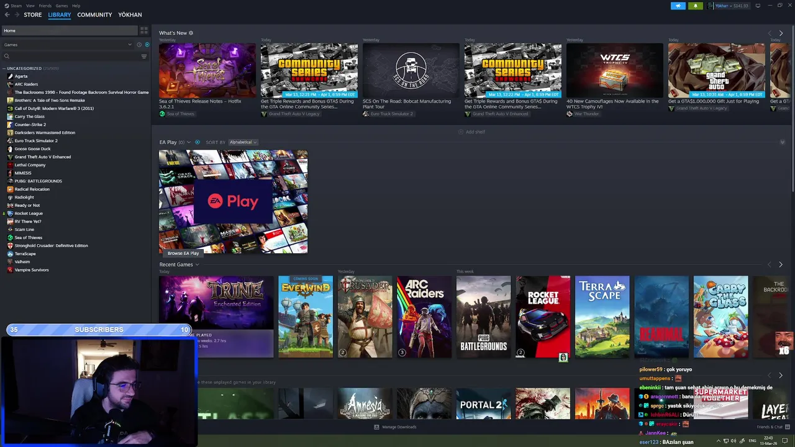Viewport: 795px width, 447px height.
Task: Open Amnesia cover in unplayed shelf
Action: pos(365,404)
